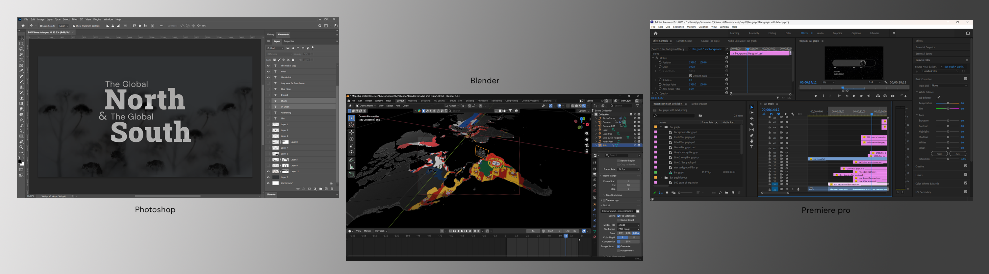Collapse the Bar graph bin in Premiere project
Screen dimensions: 989x274
click(661, 127)
